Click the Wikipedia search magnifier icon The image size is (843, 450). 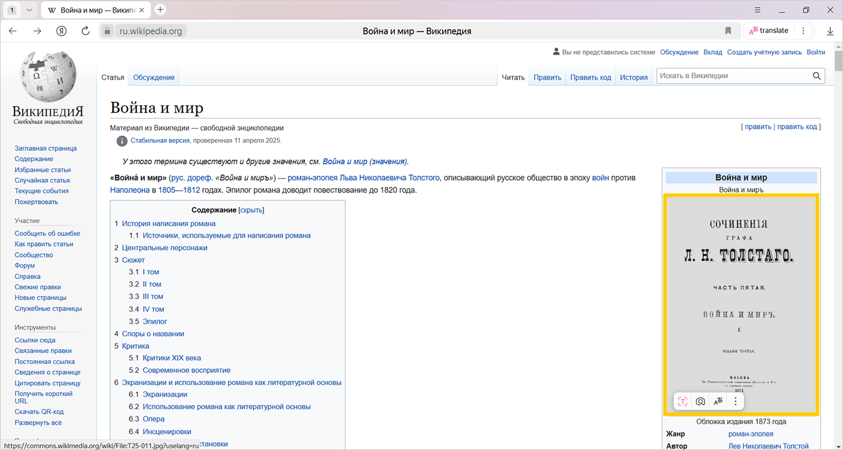817,76
